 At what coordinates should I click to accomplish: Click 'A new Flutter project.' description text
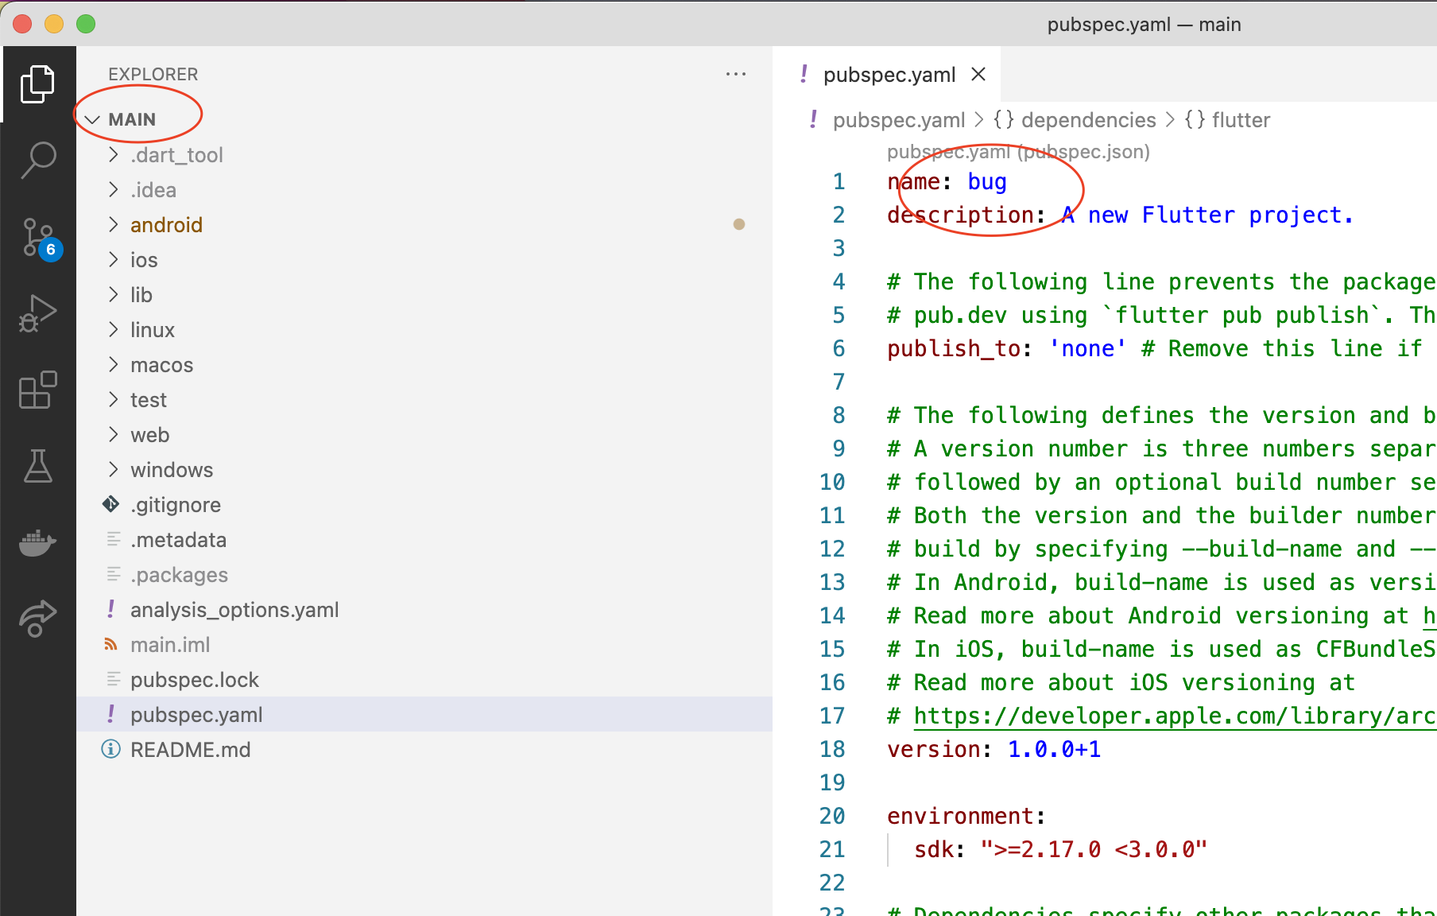(x=1207, y=215)
